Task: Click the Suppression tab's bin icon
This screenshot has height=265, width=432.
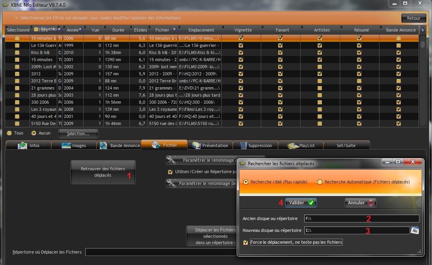Action: (x=243, y=146)
